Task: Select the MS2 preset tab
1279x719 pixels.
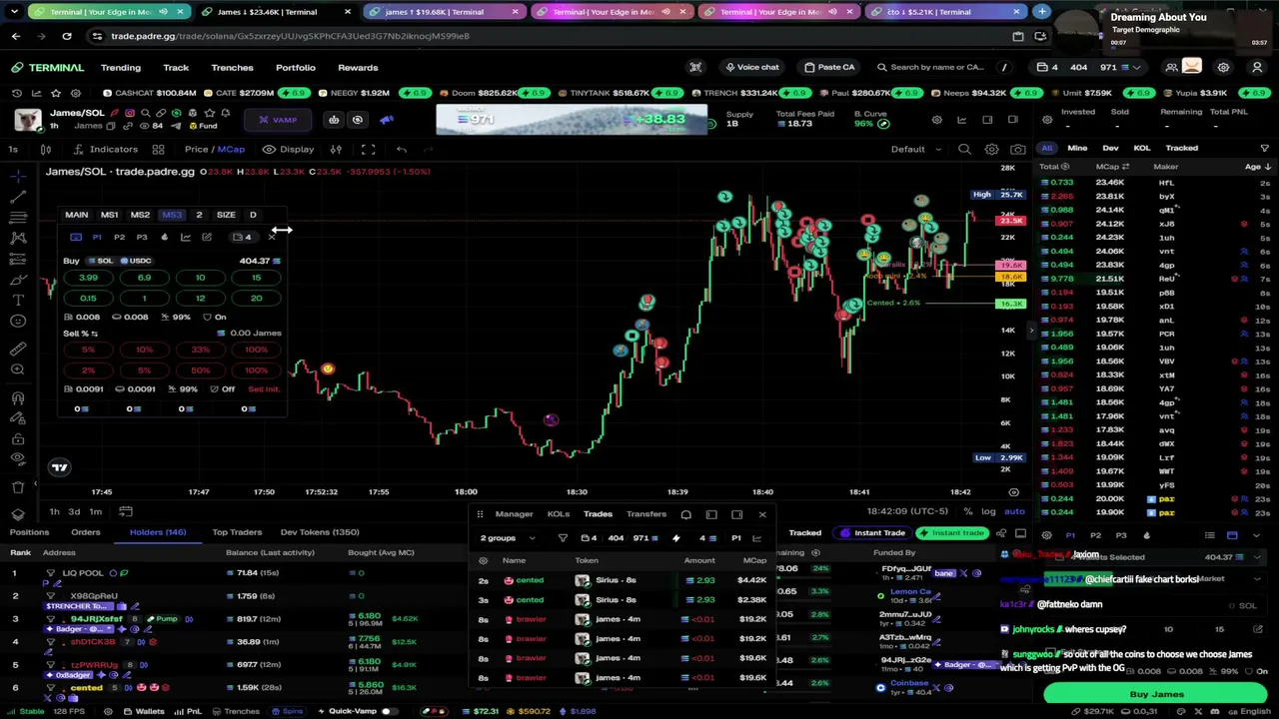Action: (140, 215)
